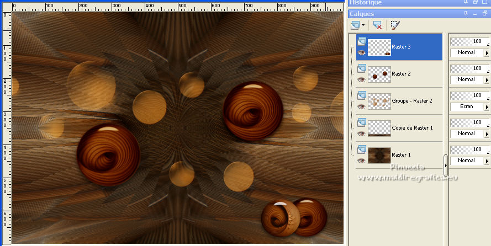Click opacity slider of Copie de Raster 1
This screenshot has width=491, height=246.
click(469, 122)
